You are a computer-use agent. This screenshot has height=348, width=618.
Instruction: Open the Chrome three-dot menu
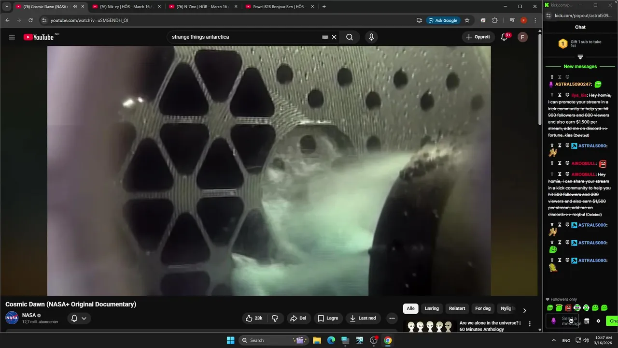535,20
